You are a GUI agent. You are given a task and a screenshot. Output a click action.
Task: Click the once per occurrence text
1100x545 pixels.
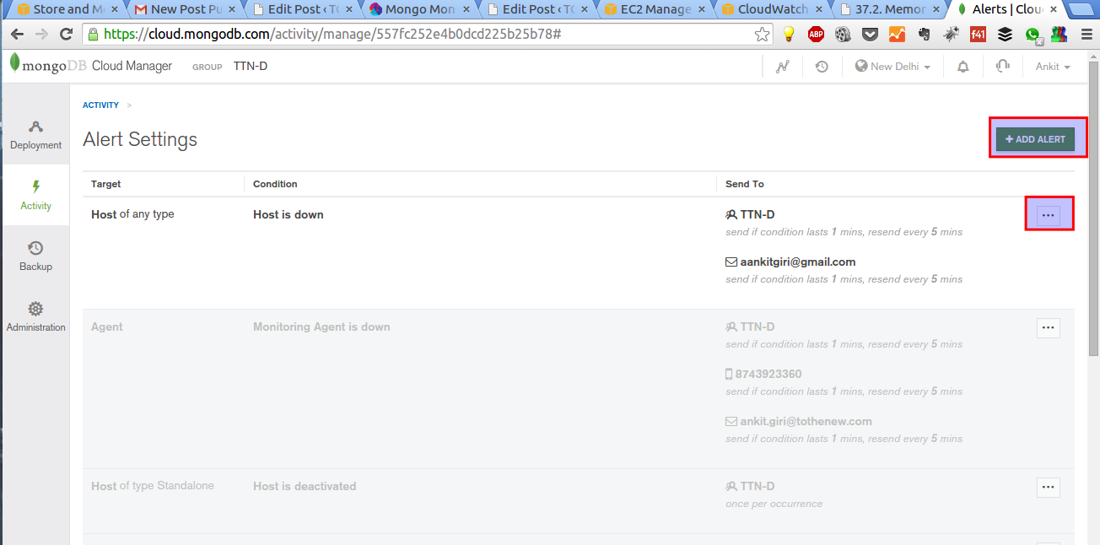tap(774, 504)
